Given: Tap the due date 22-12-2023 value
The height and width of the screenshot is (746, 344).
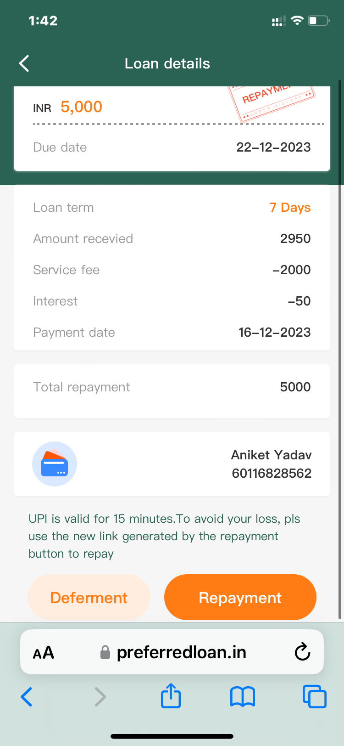Looking at the screenshot, I should pyautogui.click(x=273, y=147).
